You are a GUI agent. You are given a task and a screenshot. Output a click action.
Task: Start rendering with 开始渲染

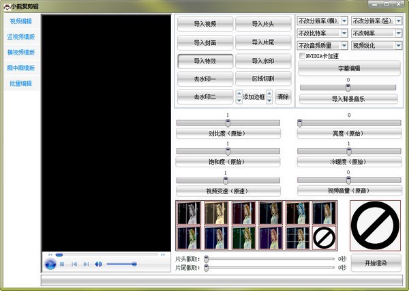(x=376, y=263)
